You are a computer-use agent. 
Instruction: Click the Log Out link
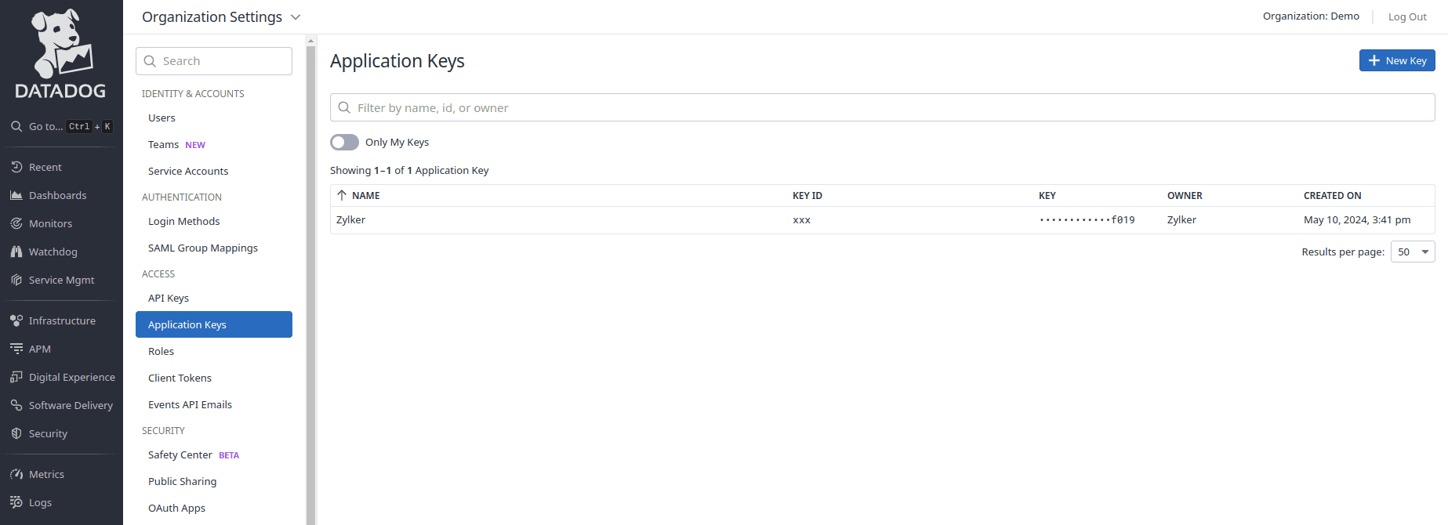[1407, 17]
